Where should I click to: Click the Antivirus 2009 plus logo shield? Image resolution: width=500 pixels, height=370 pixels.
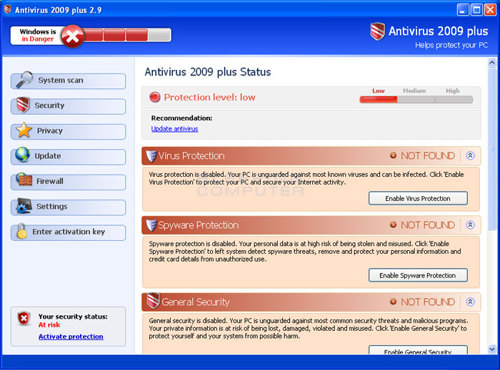tap(378, 31)
